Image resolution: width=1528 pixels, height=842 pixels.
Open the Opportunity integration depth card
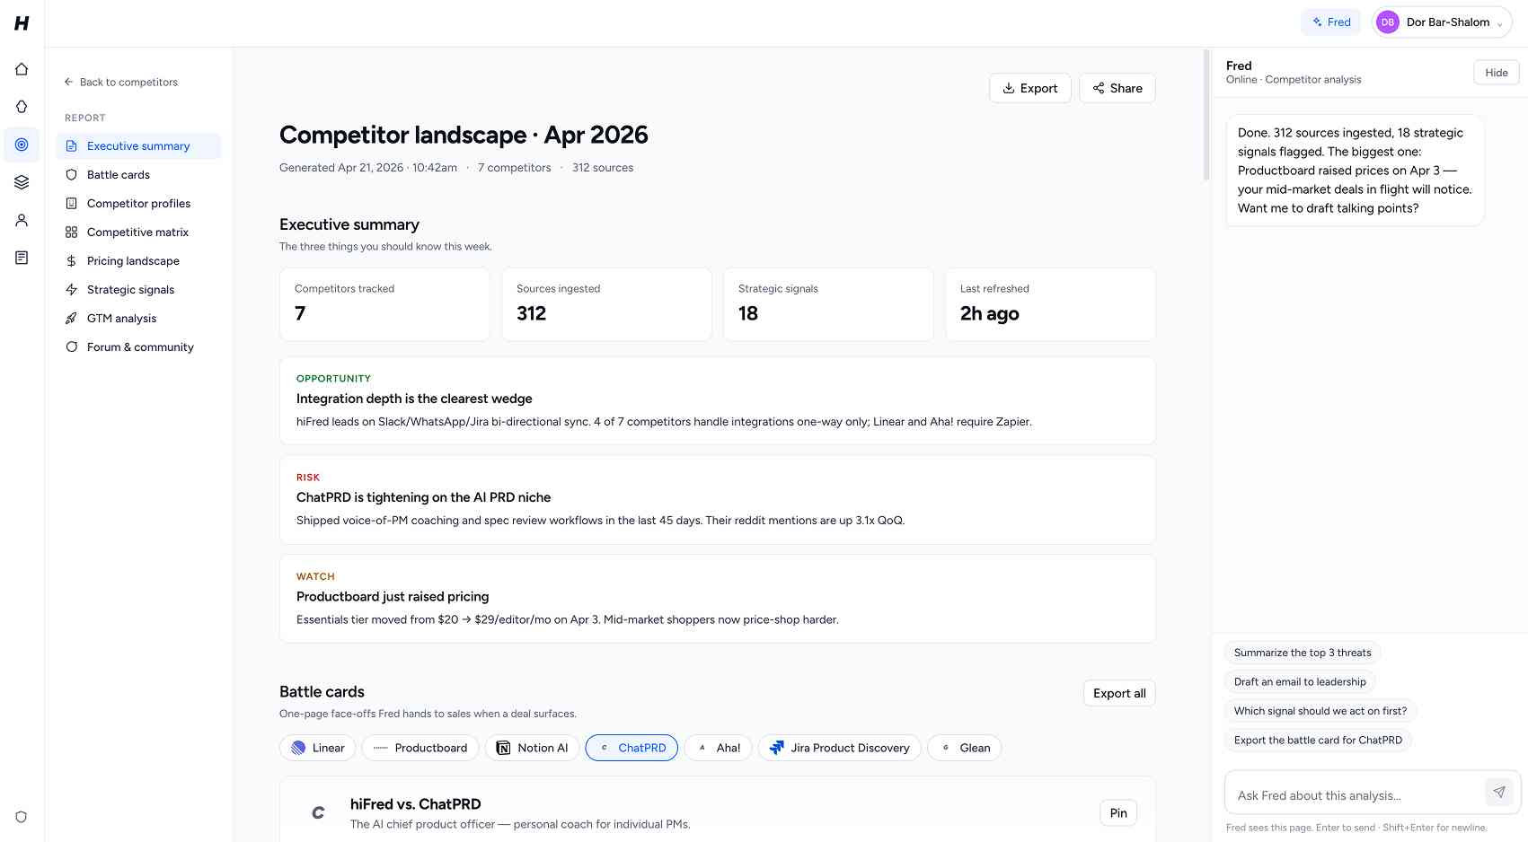(x=718, y=401)
